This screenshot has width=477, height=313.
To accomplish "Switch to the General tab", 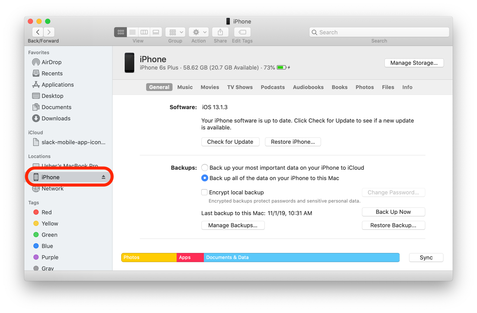I will tap(159, 87).
